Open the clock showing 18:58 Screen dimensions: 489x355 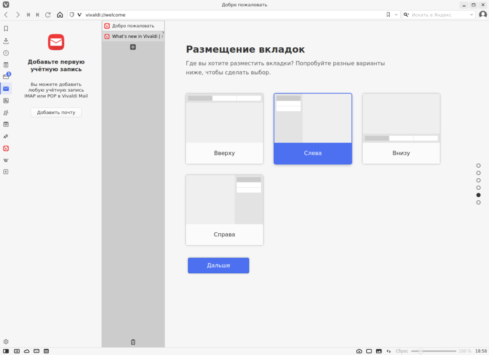pyautogui.click(x=481, y=351)
